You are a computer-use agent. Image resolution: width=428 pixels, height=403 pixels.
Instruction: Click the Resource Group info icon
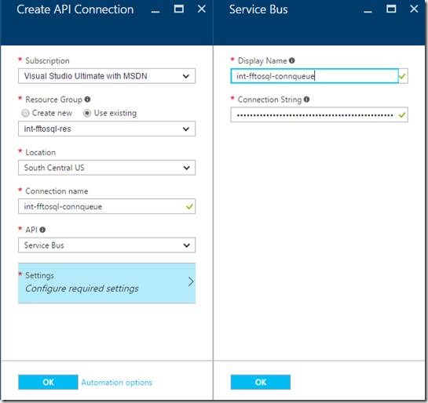tap(87, 100)
